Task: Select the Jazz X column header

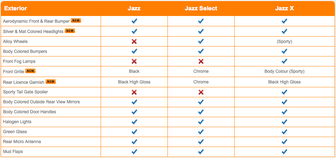Action: click(x=284, y=9)
